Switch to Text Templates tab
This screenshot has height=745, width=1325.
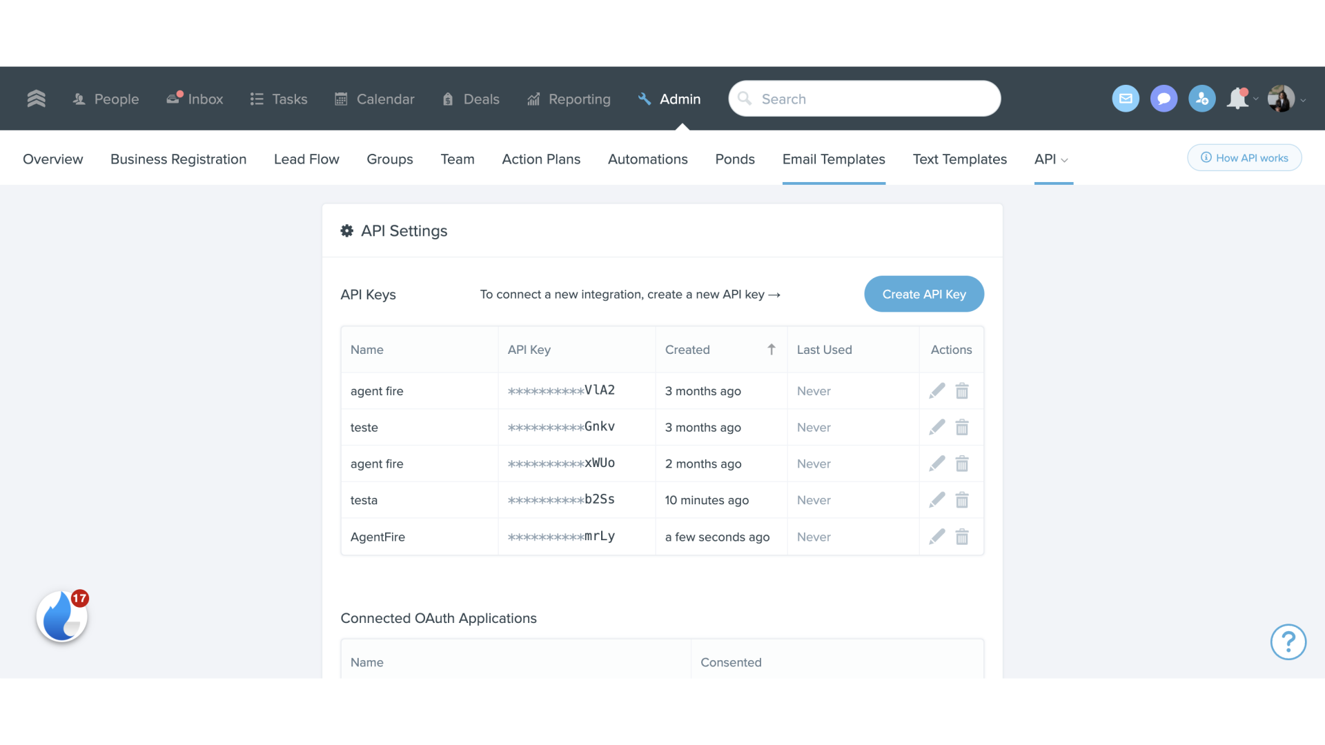[960, 159]
